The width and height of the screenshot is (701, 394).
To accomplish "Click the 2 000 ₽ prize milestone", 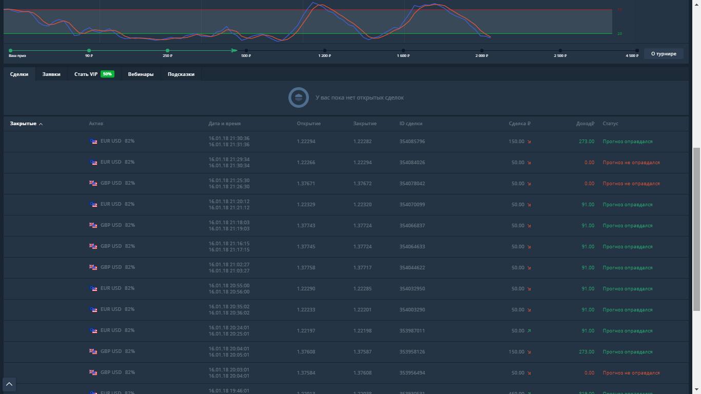I will coord(481,50).
